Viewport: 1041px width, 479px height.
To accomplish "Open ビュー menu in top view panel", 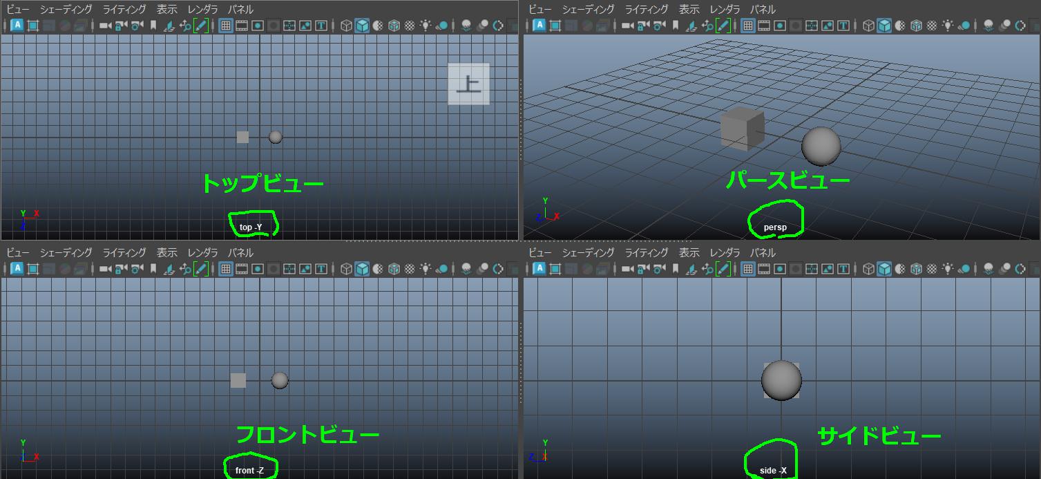I will tap(18, 9).
